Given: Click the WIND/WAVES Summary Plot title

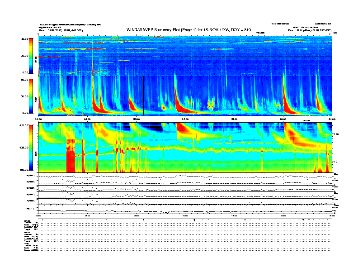Looking at the screenshot, I should [188, 30].
